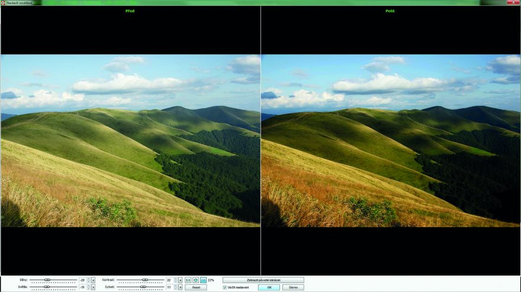Confirm the adjustments with OK
Image resolution: width=521 pixels, height=292 pixels.
[268, 287]
